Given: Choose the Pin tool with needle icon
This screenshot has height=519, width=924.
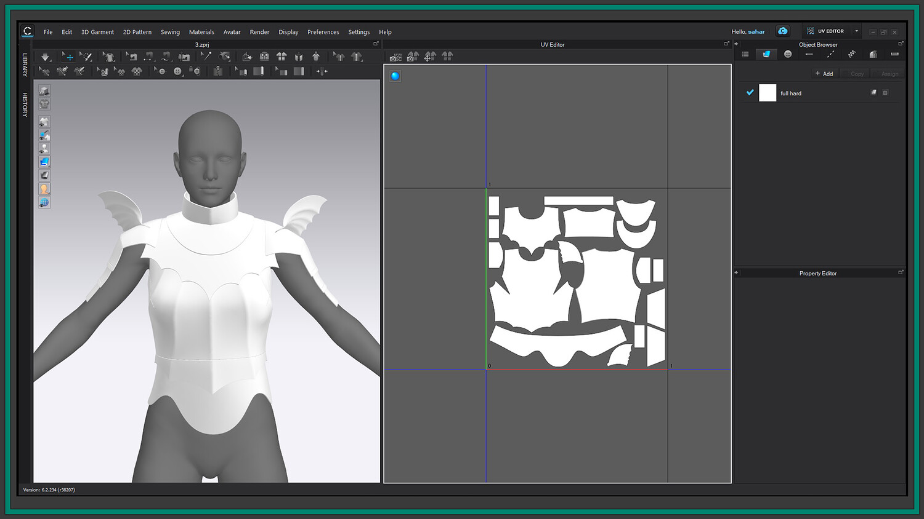Looking at the screenshot, I should point(206,57).
